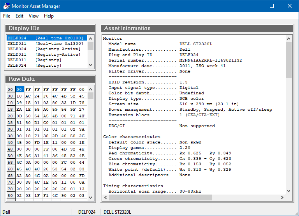This screenshot has height=216, width=299.
Task: Click Model name value DELL ST2320L
Action: [196, 44]
